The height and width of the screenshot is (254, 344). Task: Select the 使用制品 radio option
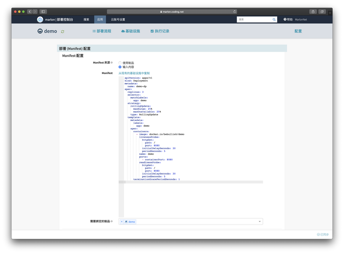pos(120,63)
